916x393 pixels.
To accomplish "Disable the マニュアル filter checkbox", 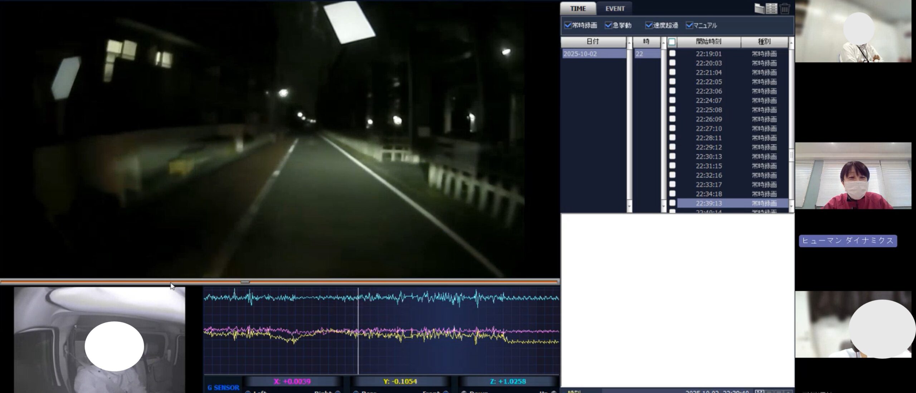I will click(689, 25).
